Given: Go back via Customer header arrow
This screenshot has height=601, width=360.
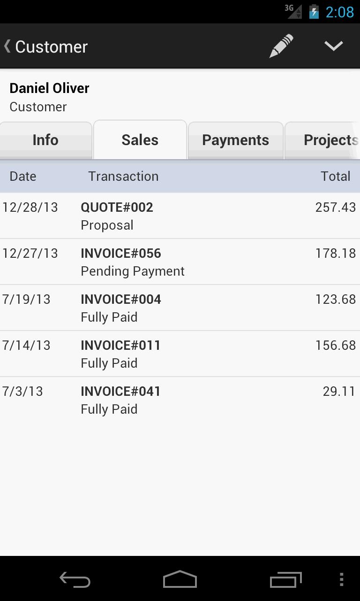Looking at the screenshot, I should click(x=45, y=46).
